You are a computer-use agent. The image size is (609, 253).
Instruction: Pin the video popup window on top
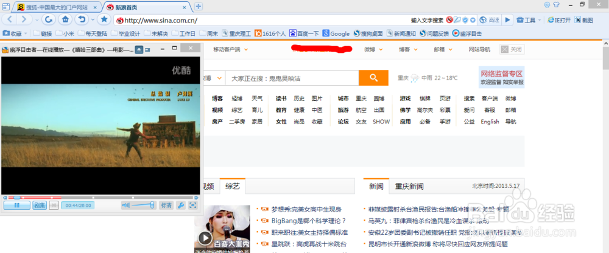(x=139, y=50)
